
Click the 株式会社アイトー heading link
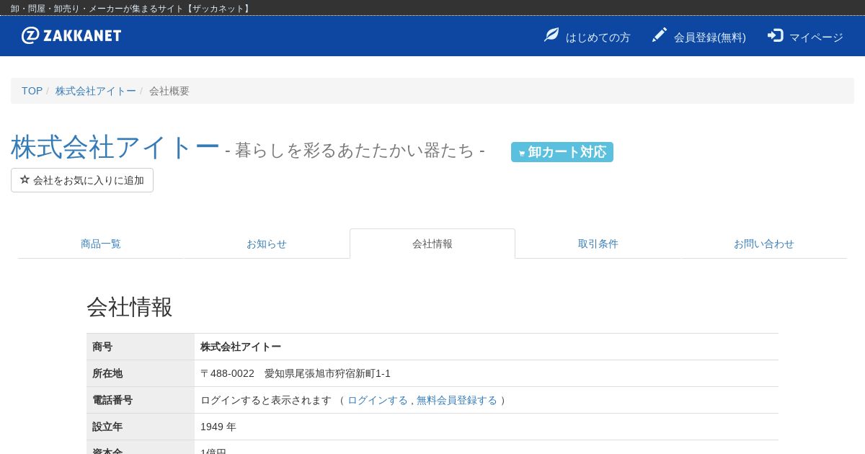click(x=115, y=147)
